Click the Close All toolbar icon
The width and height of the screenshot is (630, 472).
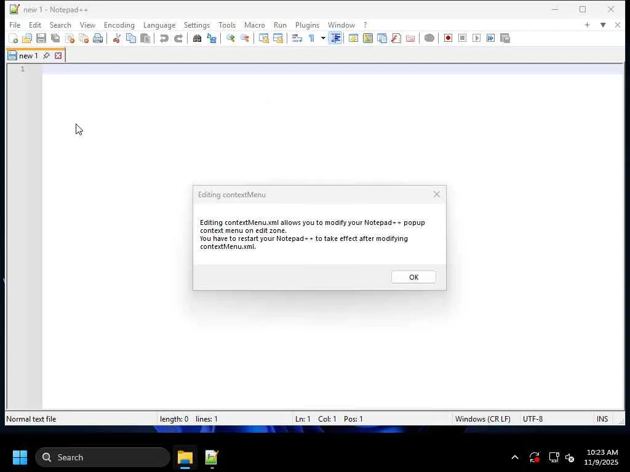[84, 38]
